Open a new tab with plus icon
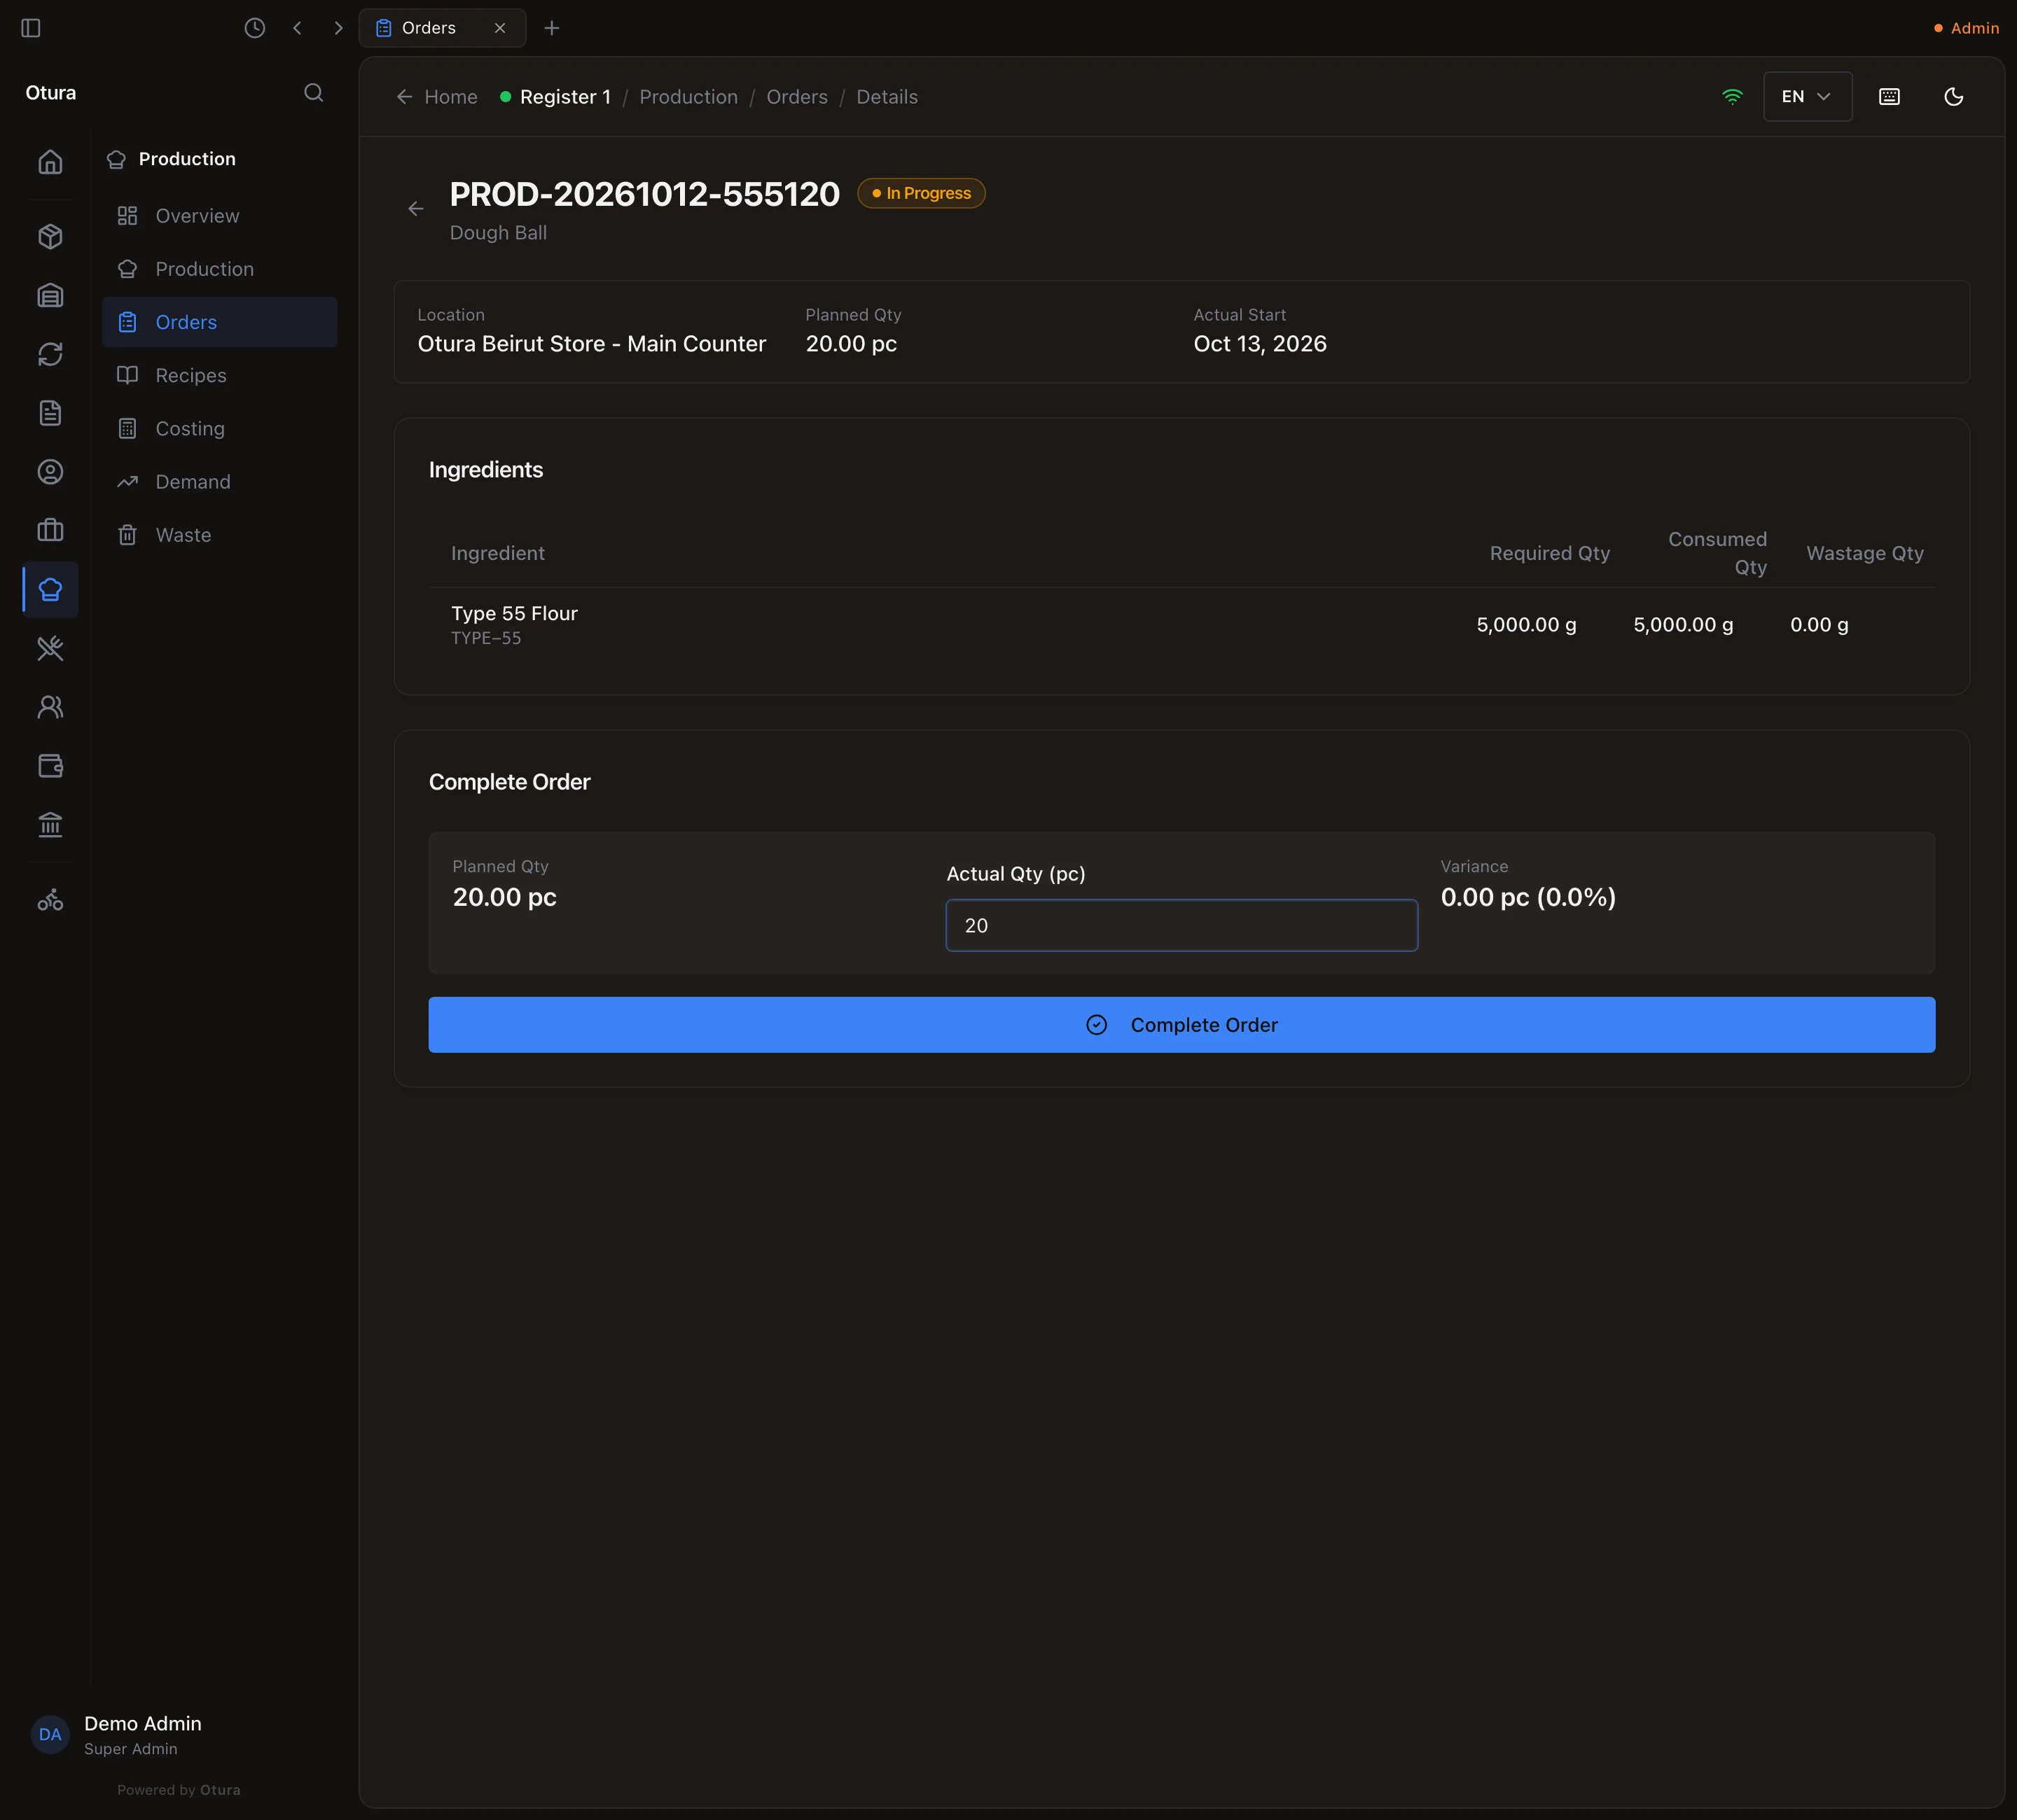 pyautogui.click(x=551, y=28)
